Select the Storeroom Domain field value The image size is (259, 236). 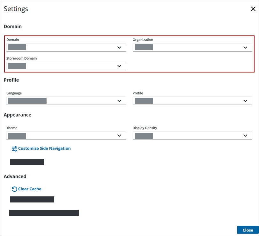(17, 66)
